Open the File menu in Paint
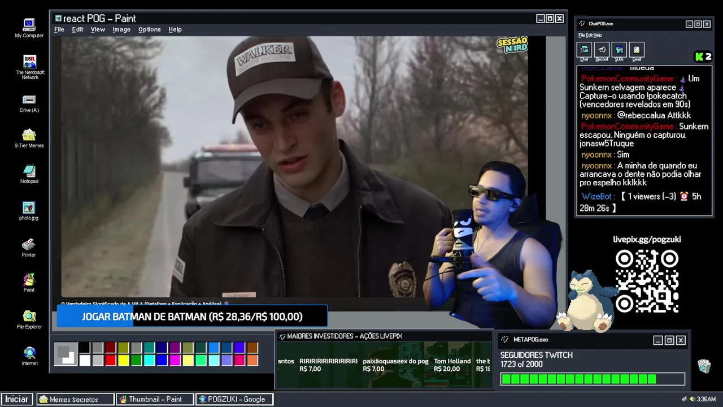The height and width of the screenshot is (407, 723). point(59,29)
